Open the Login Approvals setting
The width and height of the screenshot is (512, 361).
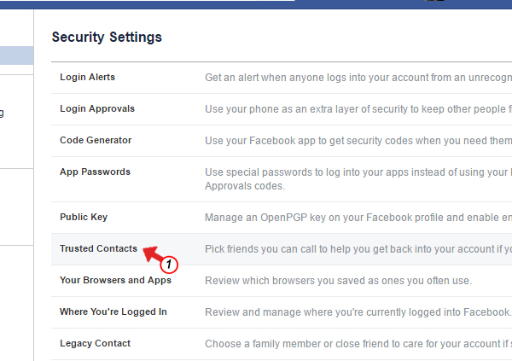click(97, 109)
